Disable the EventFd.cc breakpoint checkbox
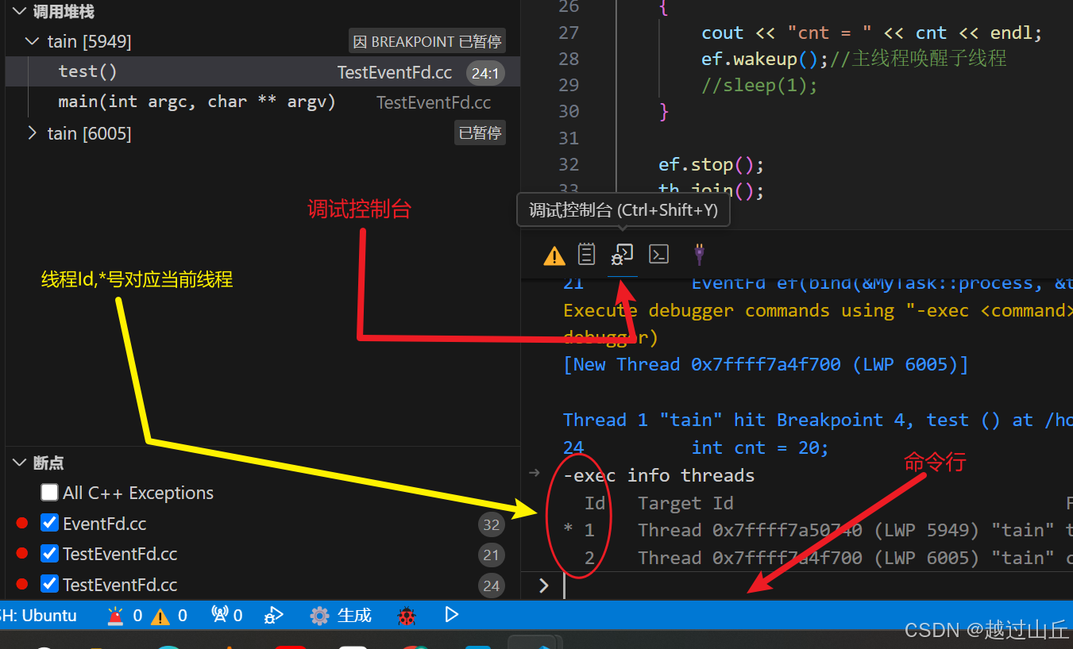 pyautogui.click(x=49, y=523)
